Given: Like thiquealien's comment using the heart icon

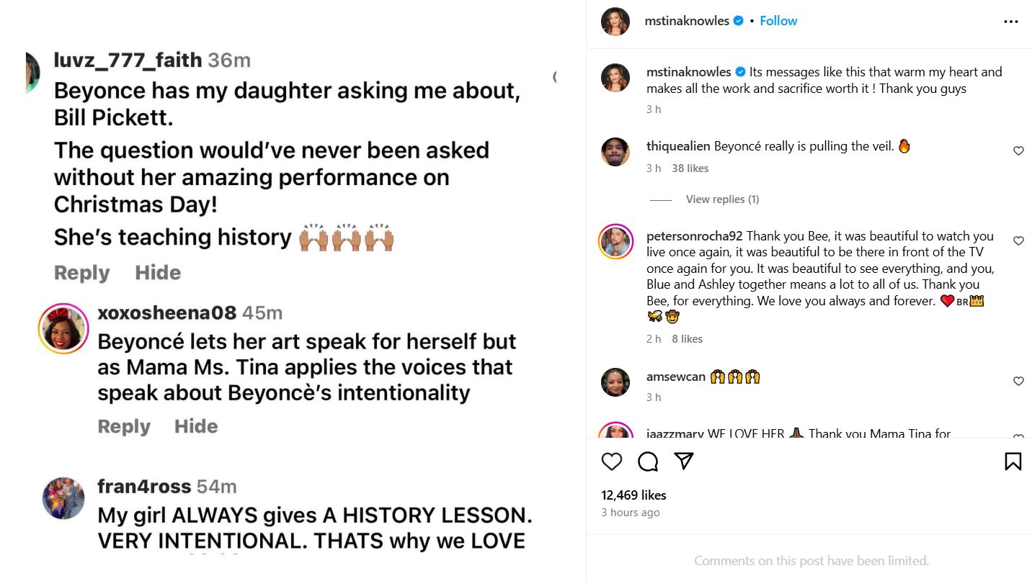Looking at the screenshot, I should click(x=1018, y=151).
